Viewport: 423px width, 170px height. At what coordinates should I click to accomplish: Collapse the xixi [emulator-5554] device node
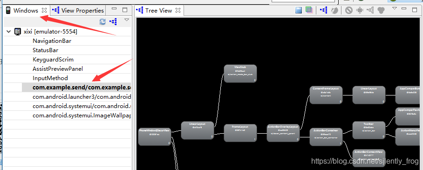(x=9, y=32)
